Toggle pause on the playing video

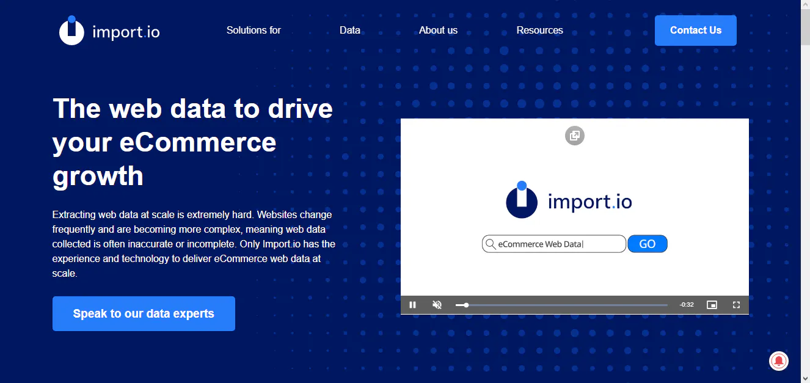(413, 304)
